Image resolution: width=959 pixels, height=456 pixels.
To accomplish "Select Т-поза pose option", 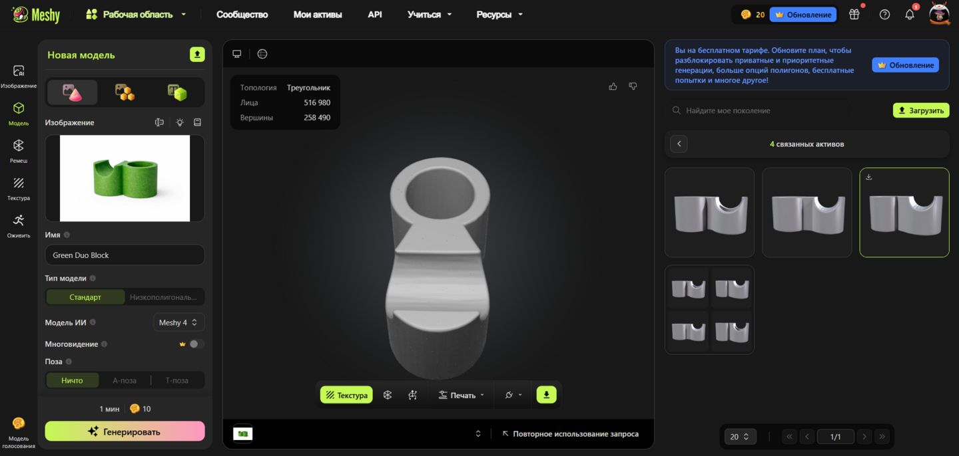I will [x=177, y=380].
